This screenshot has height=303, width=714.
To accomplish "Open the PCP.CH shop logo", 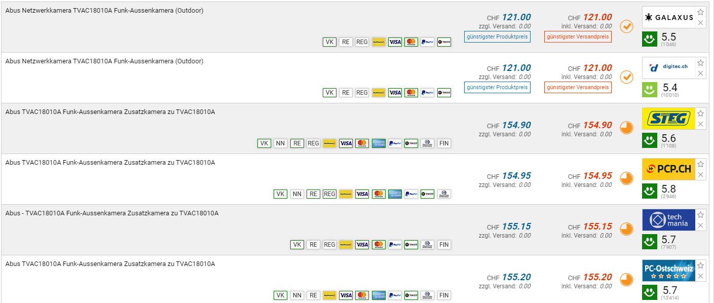I will 667,169.
